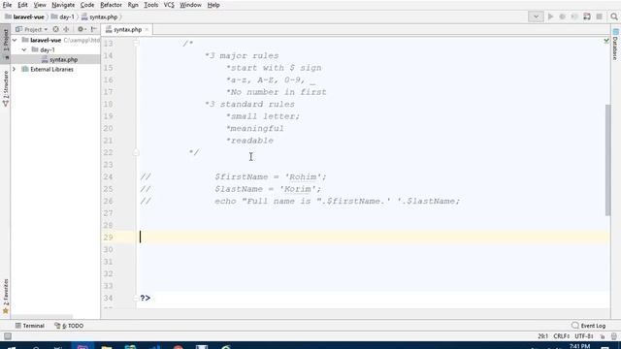The width and height of the screenshot is (621, 349).
Task: Click the closing ?> PHP tag
Action: point(145,298)
